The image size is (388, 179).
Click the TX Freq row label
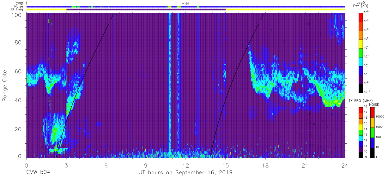[17, 9]
